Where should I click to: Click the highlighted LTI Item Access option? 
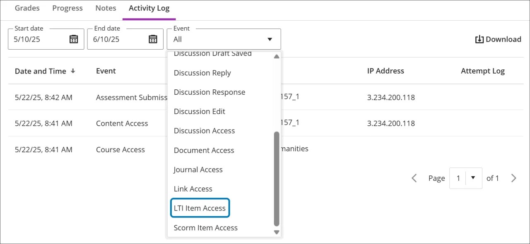[x=200, y=208]
